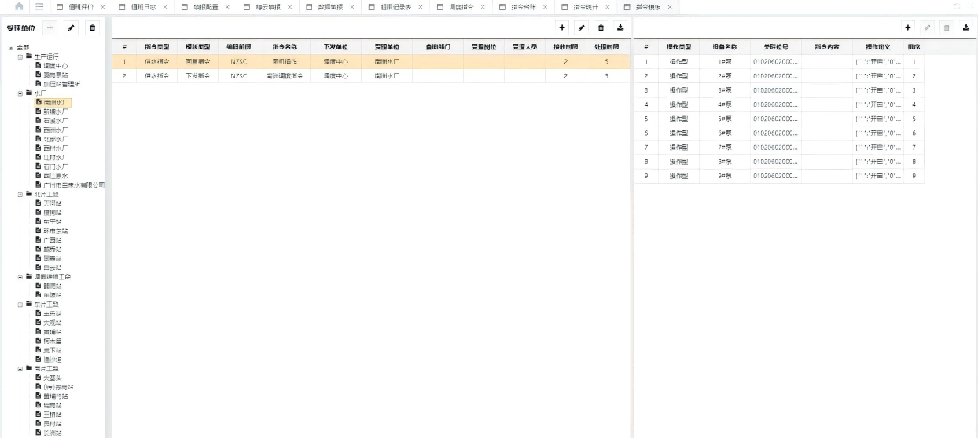978x438 pixels.
Task: Click the plus icon above the operation table
Action: point(908,27)
